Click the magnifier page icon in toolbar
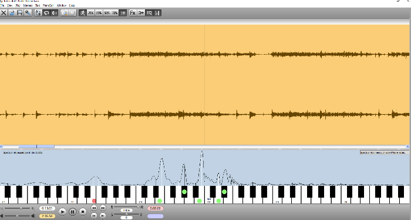The image size is (411, 220). click(x=64, y=13)
